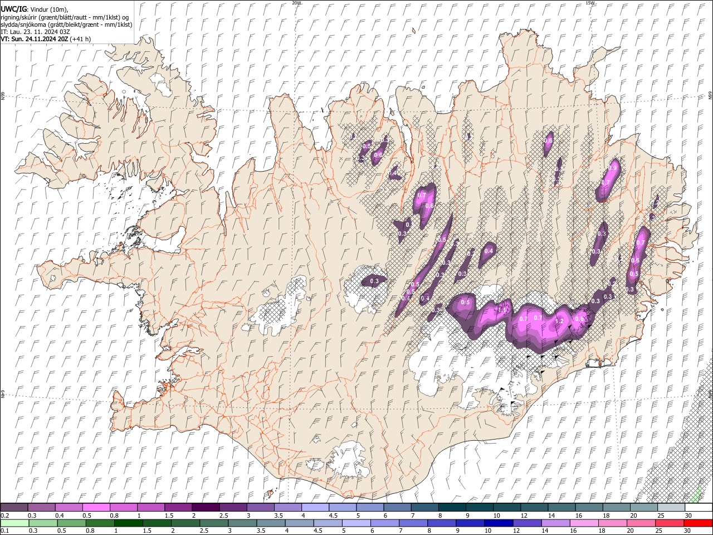Pick the 6 mm swatch in the rain legend row
Viewport: 713px width, 535px height.
coord(385,523)
